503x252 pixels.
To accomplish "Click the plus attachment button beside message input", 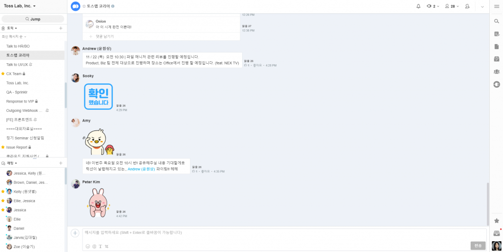I will point(75,233).
